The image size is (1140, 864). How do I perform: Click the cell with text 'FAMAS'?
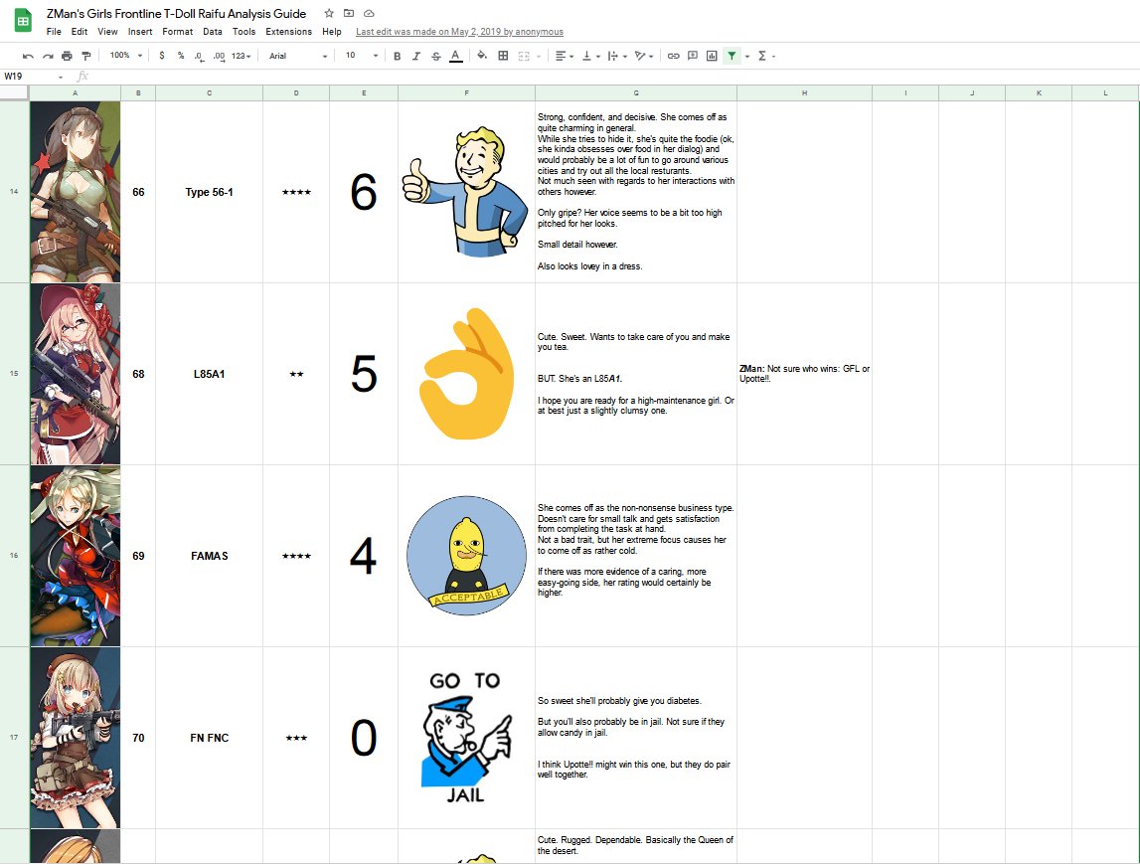click(210, 556)
